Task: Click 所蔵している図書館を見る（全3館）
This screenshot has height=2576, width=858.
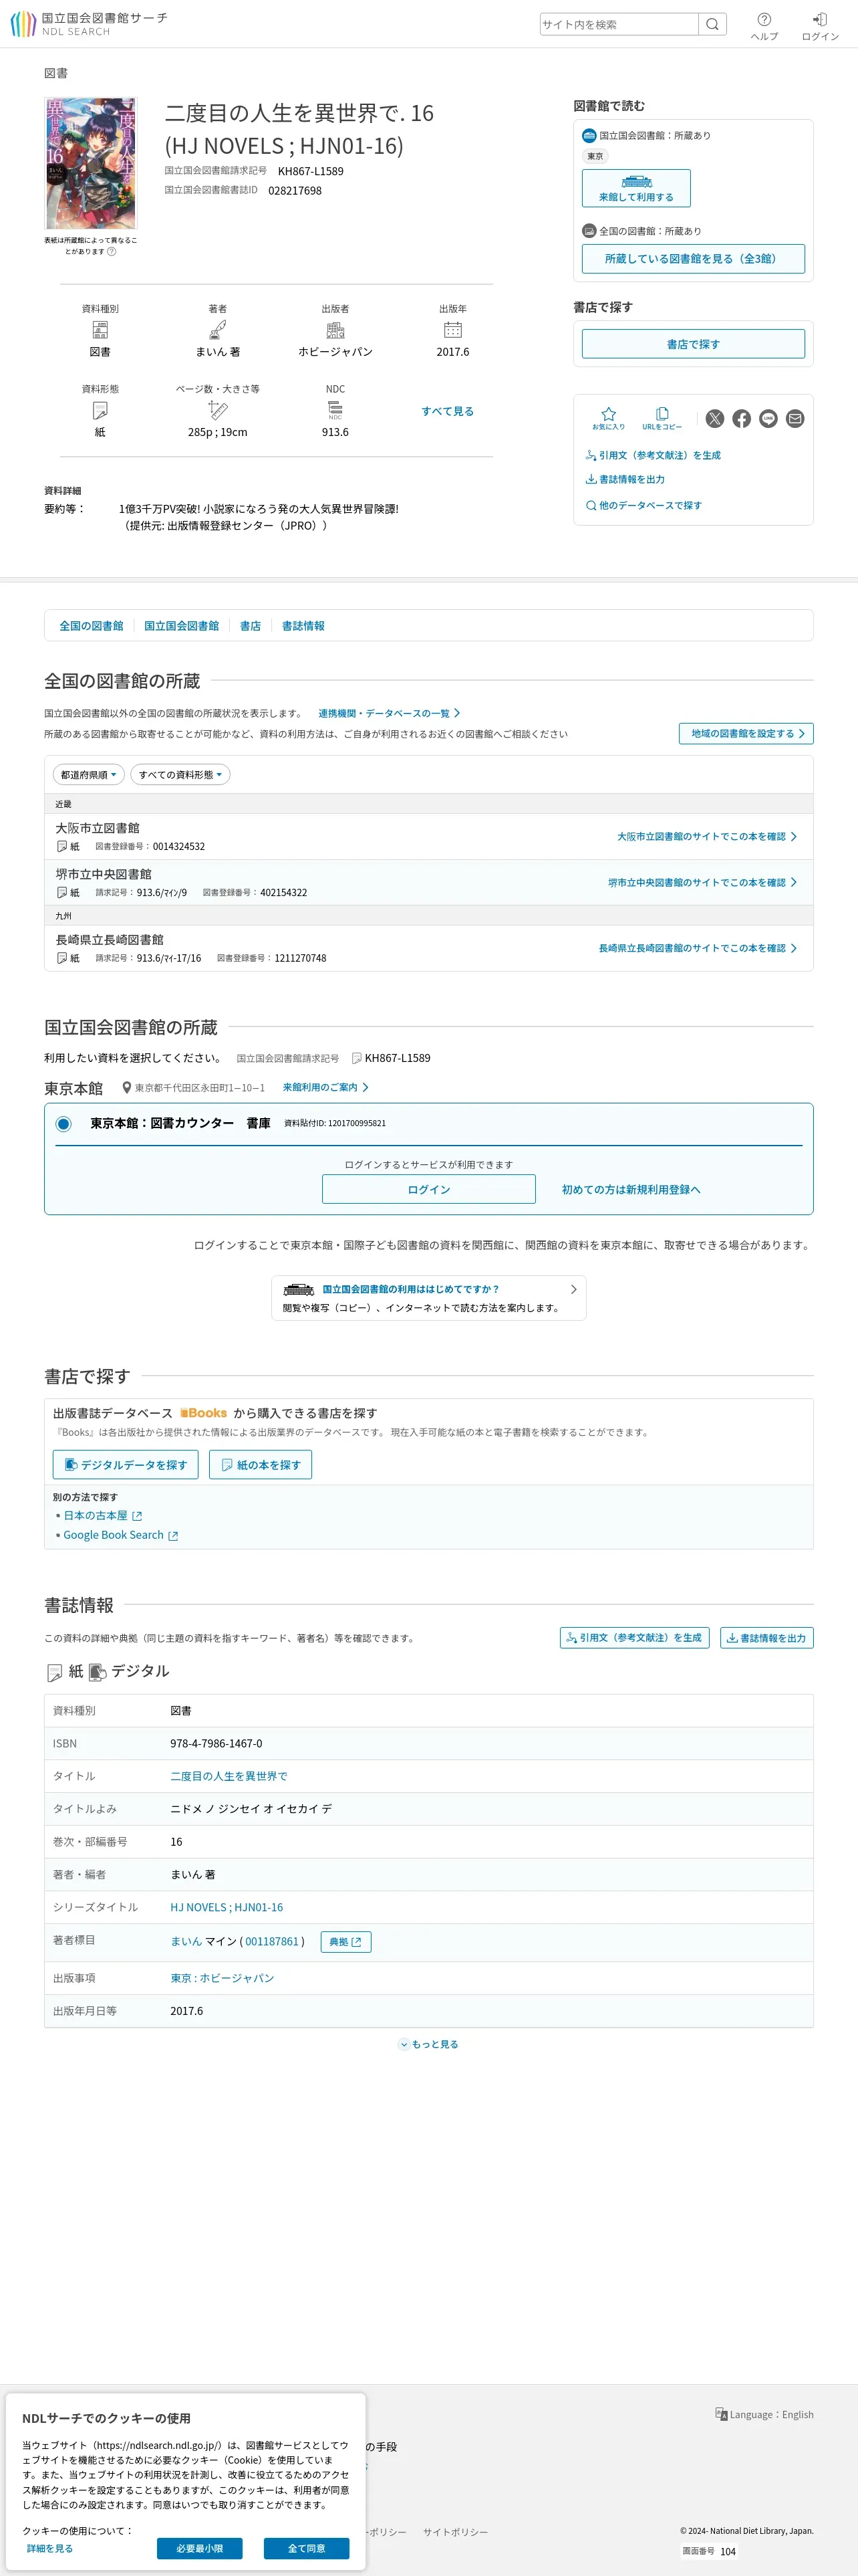Action: pyautogui.click(x=693, y=259)
